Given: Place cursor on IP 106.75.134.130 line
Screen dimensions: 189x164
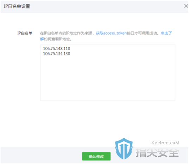Looking at the screenshot, I should (57, 54).
